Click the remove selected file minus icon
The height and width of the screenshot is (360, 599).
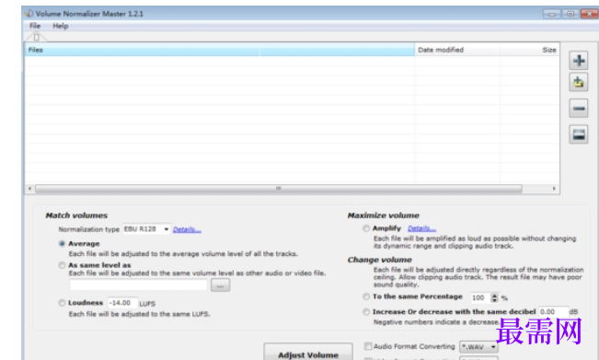(x=579, y=108)
